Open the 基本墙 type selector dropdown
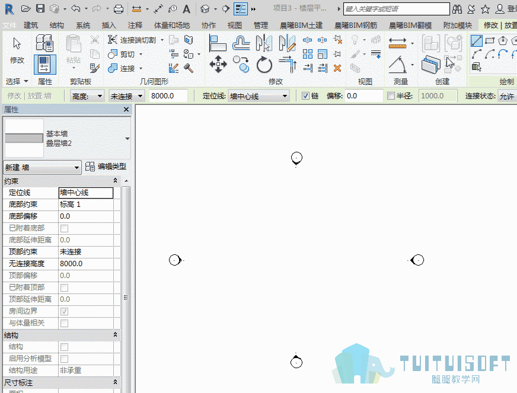The image size is (517, 393). pyautogui.click(x=127, y=139)
